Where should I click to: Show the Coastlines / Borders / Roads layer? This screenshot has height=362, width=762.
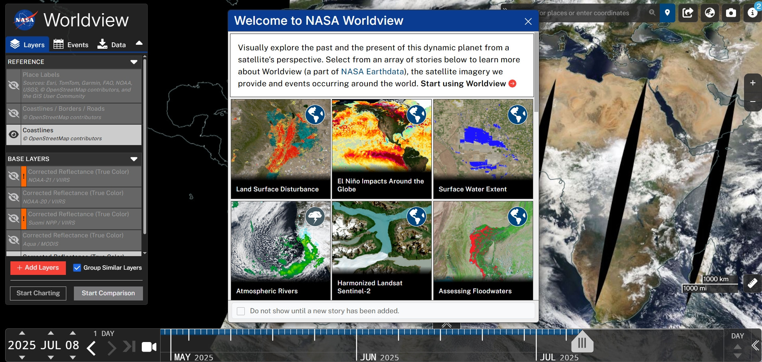tap(14, 113)
